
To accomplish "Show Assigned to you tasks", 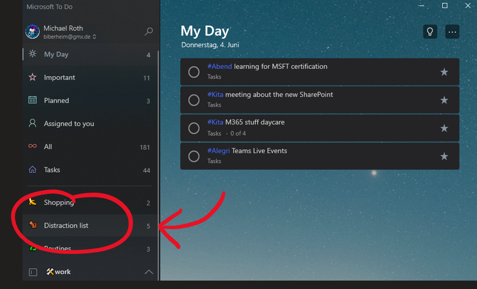I will pos(90,123).
